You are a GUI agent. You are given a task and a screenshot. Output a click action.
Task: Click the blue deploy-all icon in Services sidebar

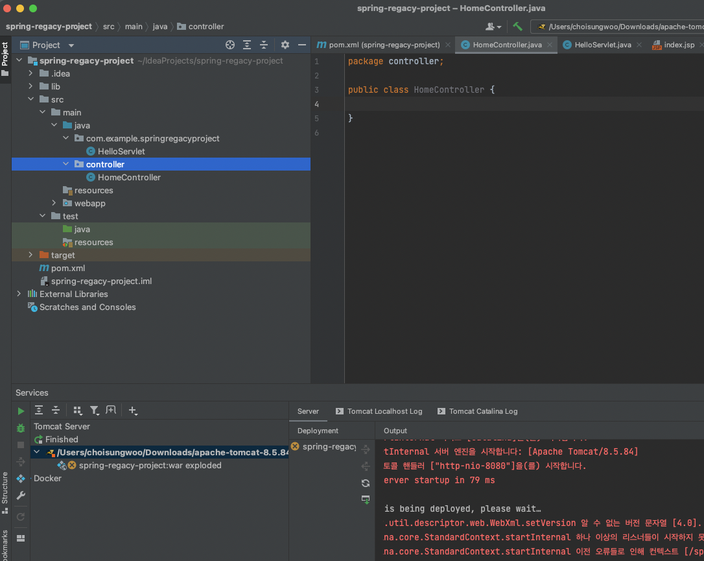[21, 479]
